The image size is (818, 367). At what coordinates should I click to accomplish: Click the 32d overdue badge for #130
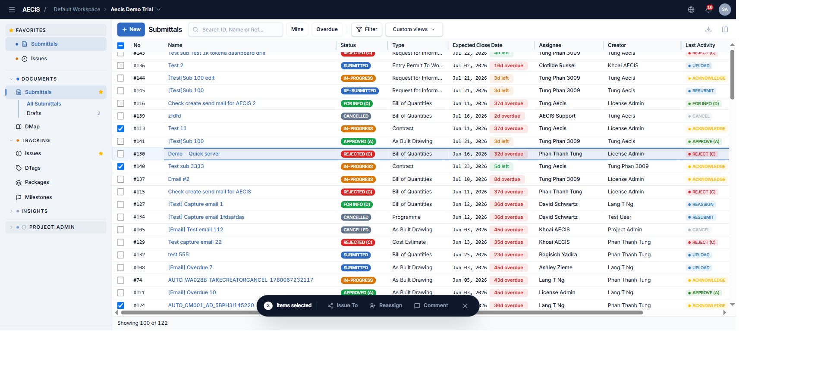tap(508, 154)
